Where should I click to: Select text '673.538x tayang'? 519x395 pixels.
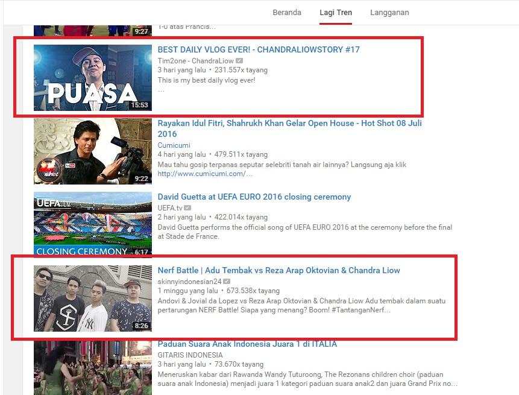pos(253,291)
